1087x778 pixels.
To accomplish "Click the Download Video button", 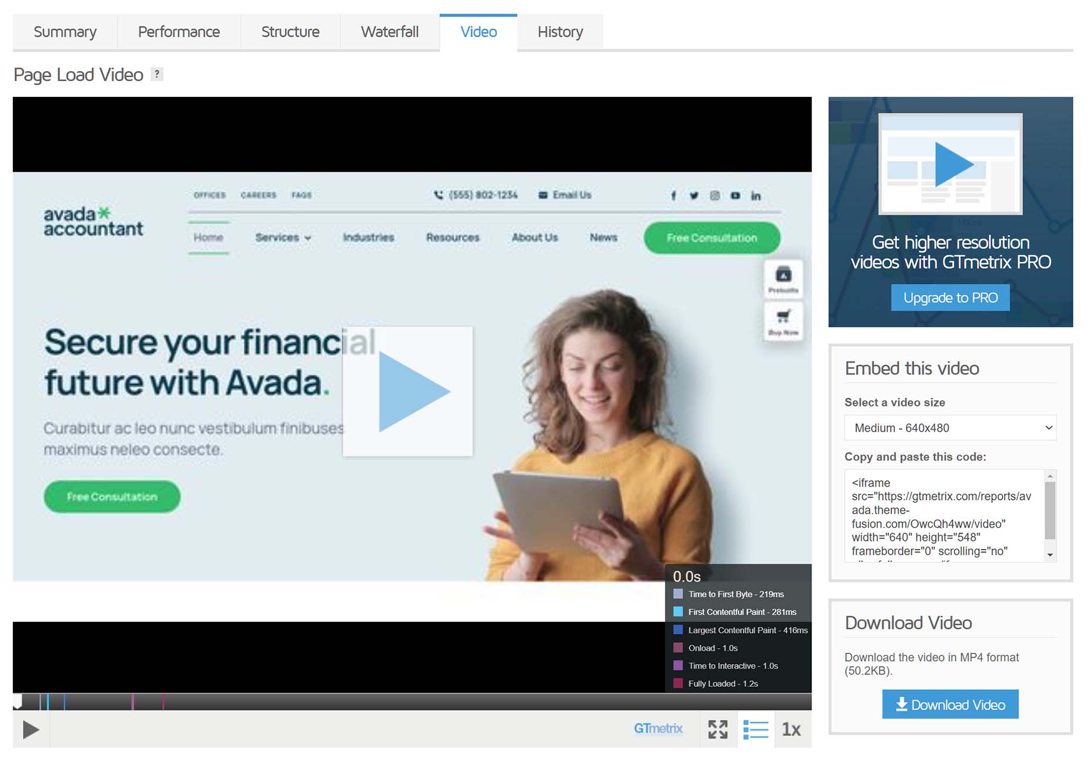I will [x=950, y=705].
